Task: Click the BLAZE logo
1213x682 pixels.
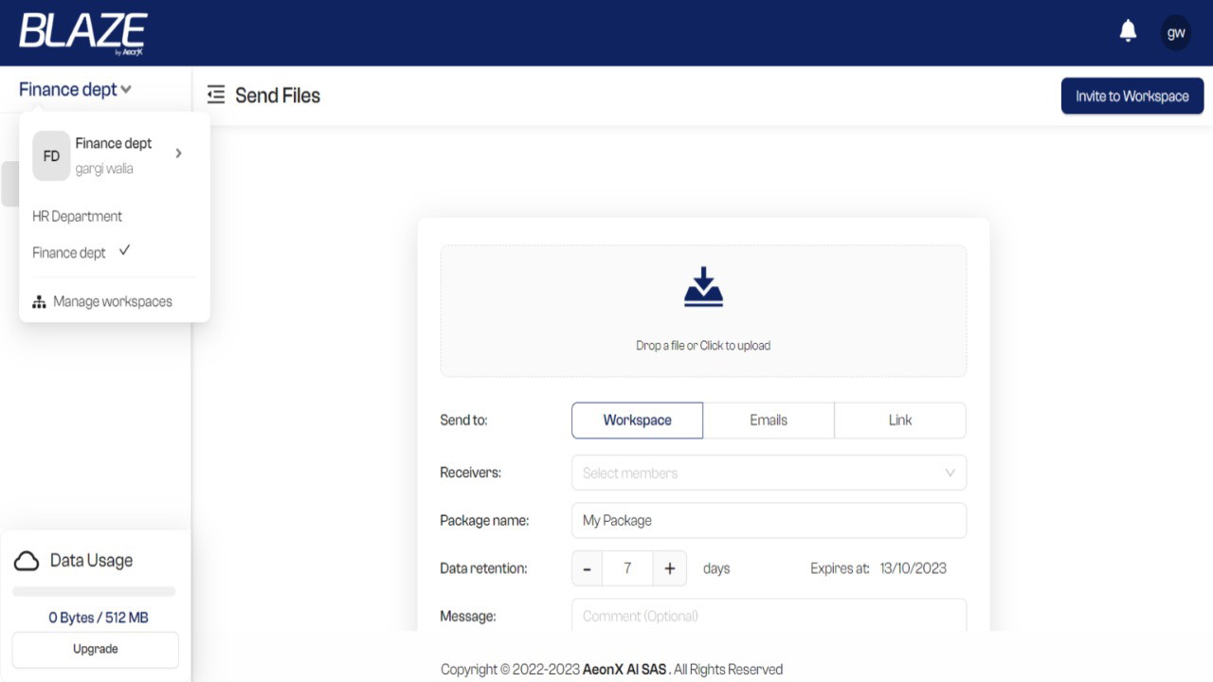Action: click(82, 32)
